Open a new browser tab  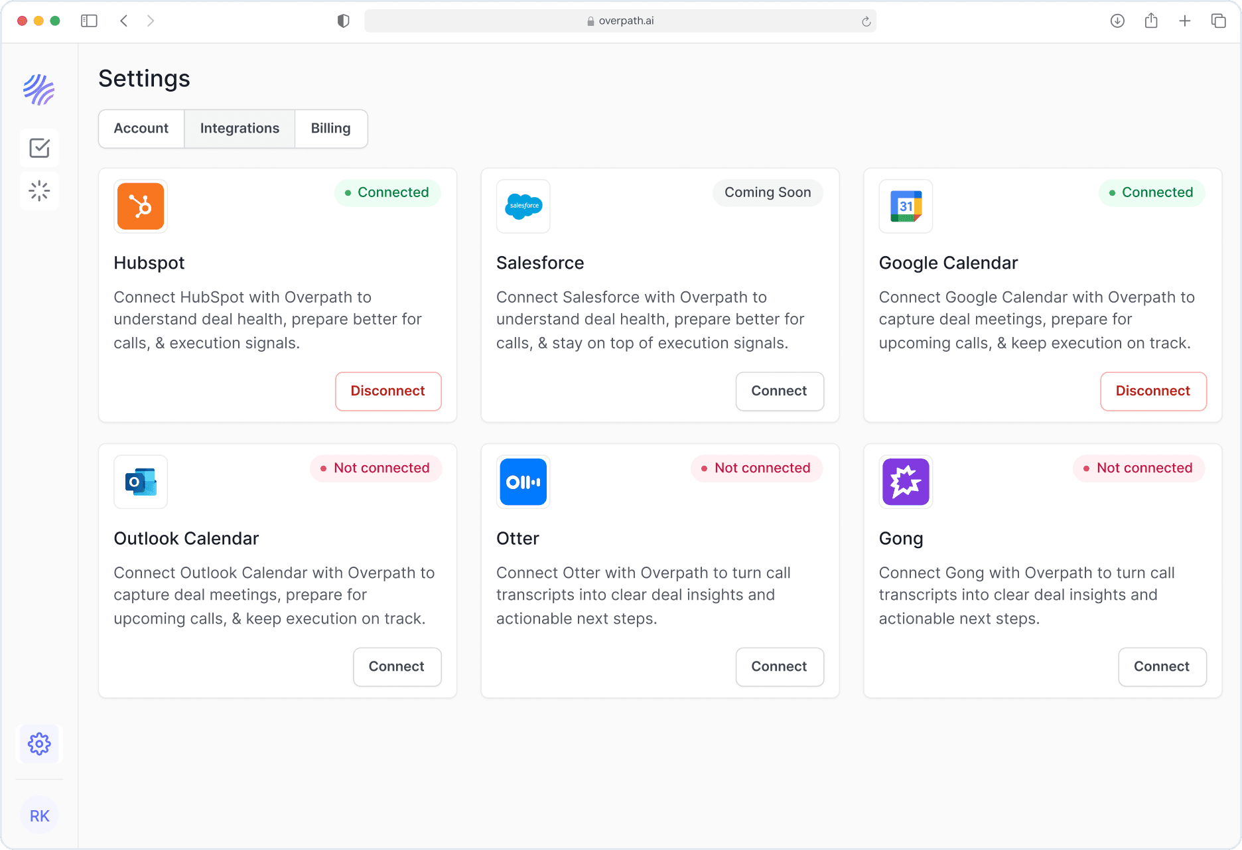pos(1185,21)
